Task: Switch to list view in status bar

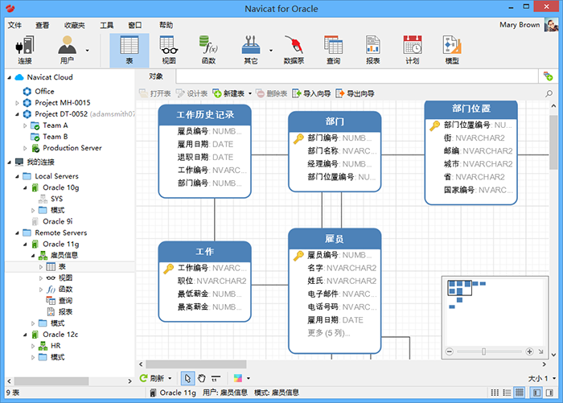Action: point(495,393)
